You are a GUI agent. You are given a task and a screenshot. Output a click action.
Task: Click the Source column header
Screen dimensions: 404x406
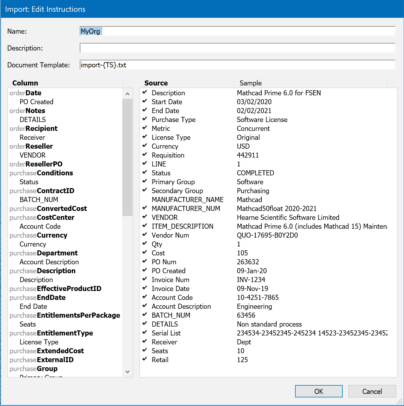[156, 83]
